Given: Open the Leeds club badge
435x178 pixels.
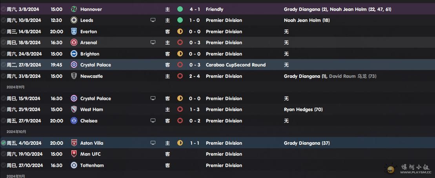Looking at the screenshot, I should [74, 20].
